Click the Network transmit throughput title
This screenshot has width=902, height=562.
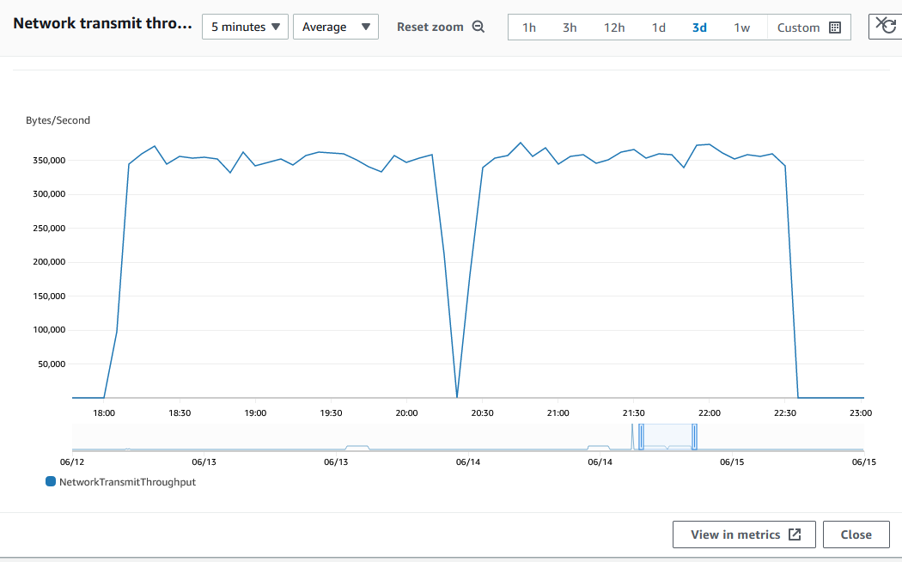point(102,23)
